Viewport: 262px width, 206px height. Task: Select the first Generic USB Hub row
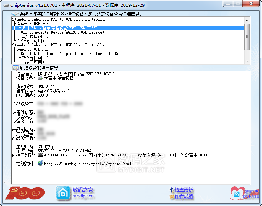tap(32, 24)
